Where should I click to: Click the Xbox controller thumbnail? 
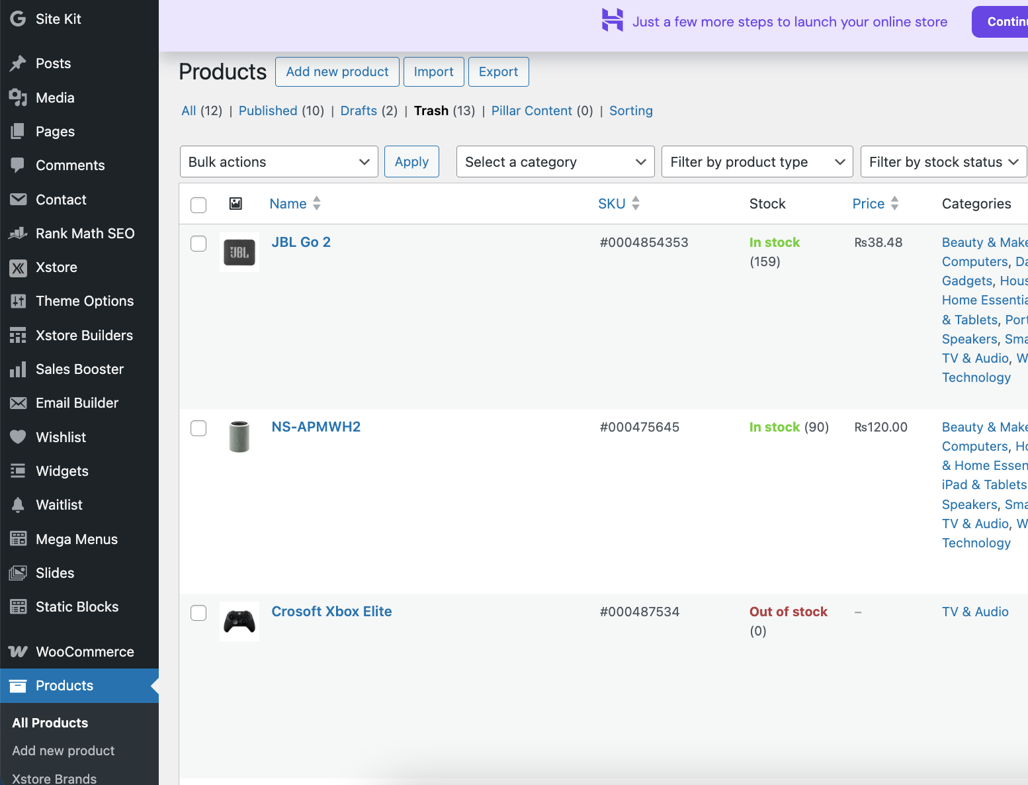click(239, 622)
